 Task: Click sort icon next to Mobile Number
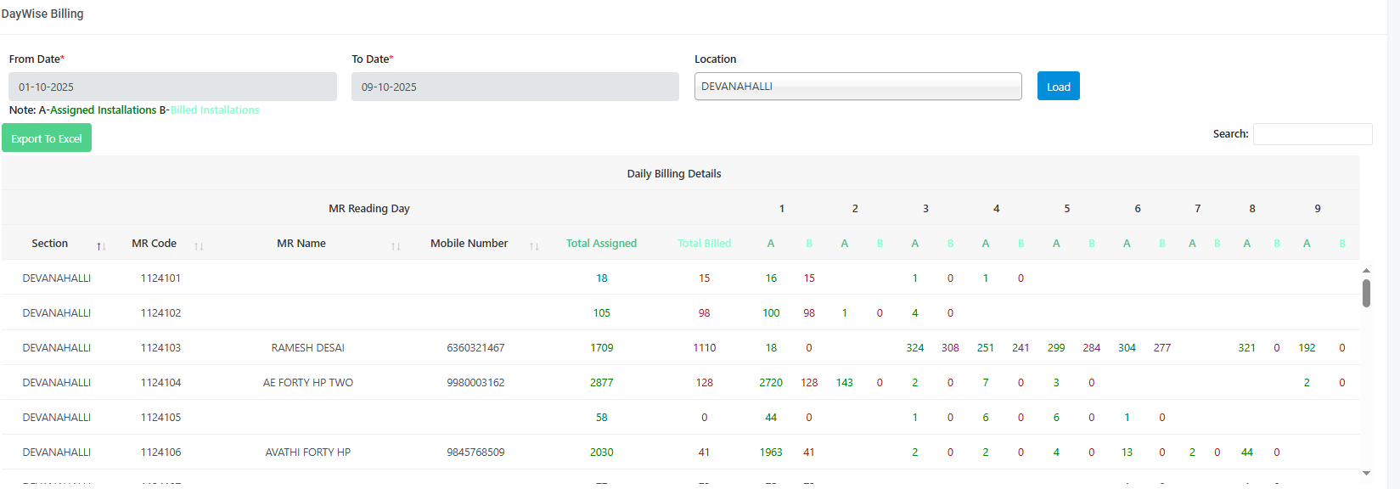(x=534, y=246)
